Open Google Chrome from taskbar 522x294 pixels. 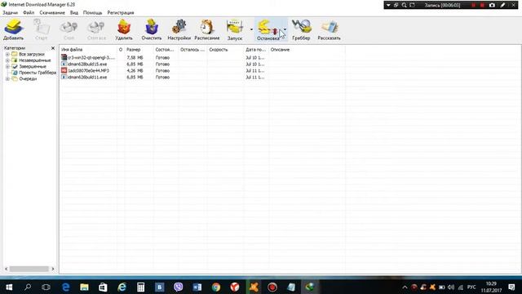coord(216,287)
